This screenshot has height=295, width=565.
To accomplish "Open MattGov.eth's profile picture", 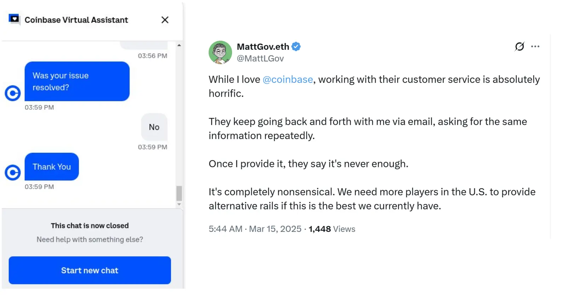I will pos(220,52).
